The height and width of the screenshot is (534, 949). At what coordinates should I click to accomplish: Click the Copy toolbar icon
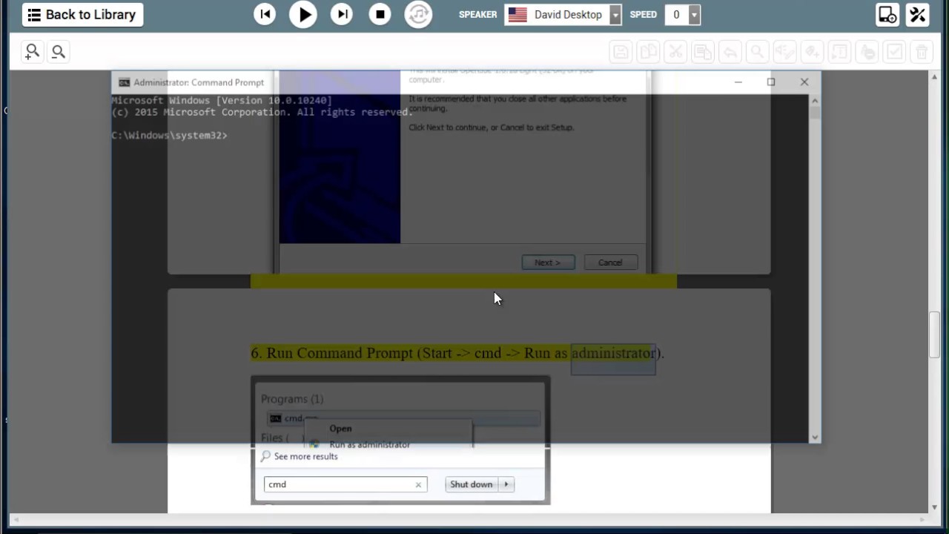[649, 52]
